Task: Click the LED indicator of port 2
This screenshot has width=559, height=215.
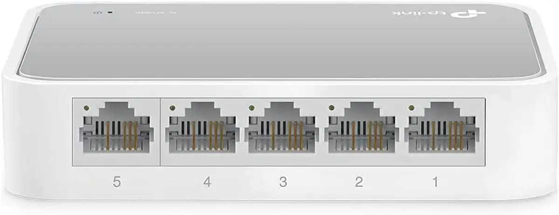Action: point(331,107)
